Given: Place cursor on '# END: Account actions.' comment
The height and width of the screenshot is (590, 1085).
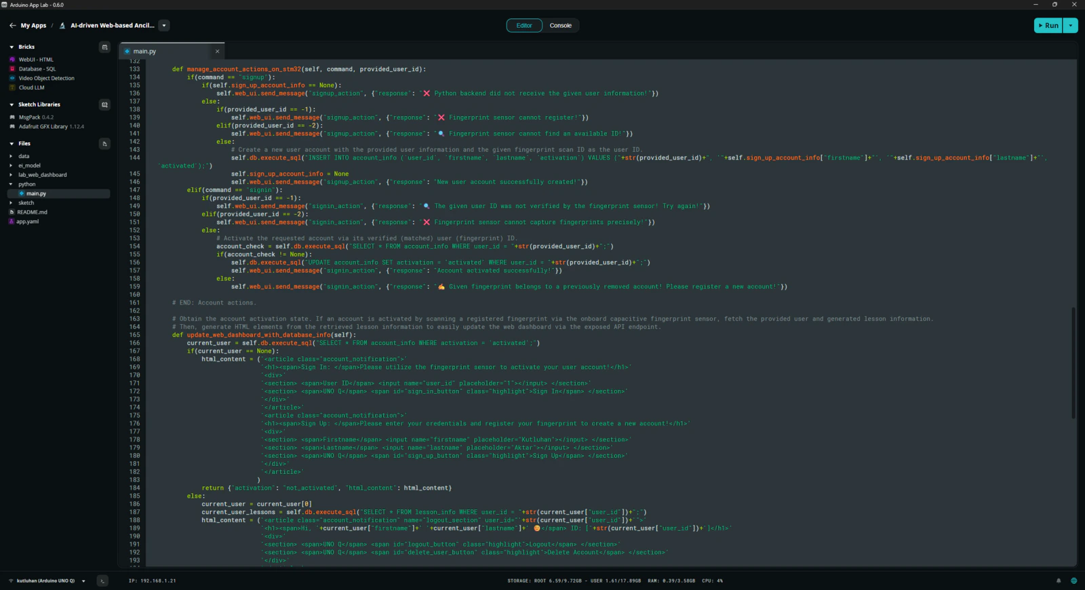Looking at the screenshot, I should [214, 302].
